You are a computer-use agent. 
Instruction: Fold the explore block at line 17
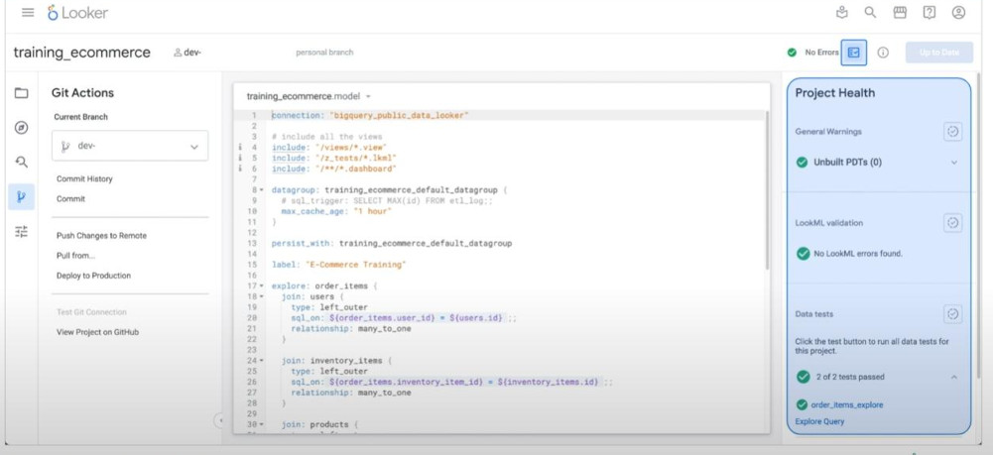pos(261,286)
